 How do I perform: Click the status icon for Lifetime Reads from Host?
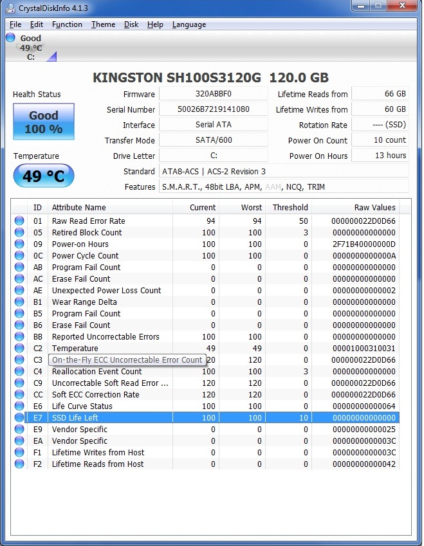point(19,464)
